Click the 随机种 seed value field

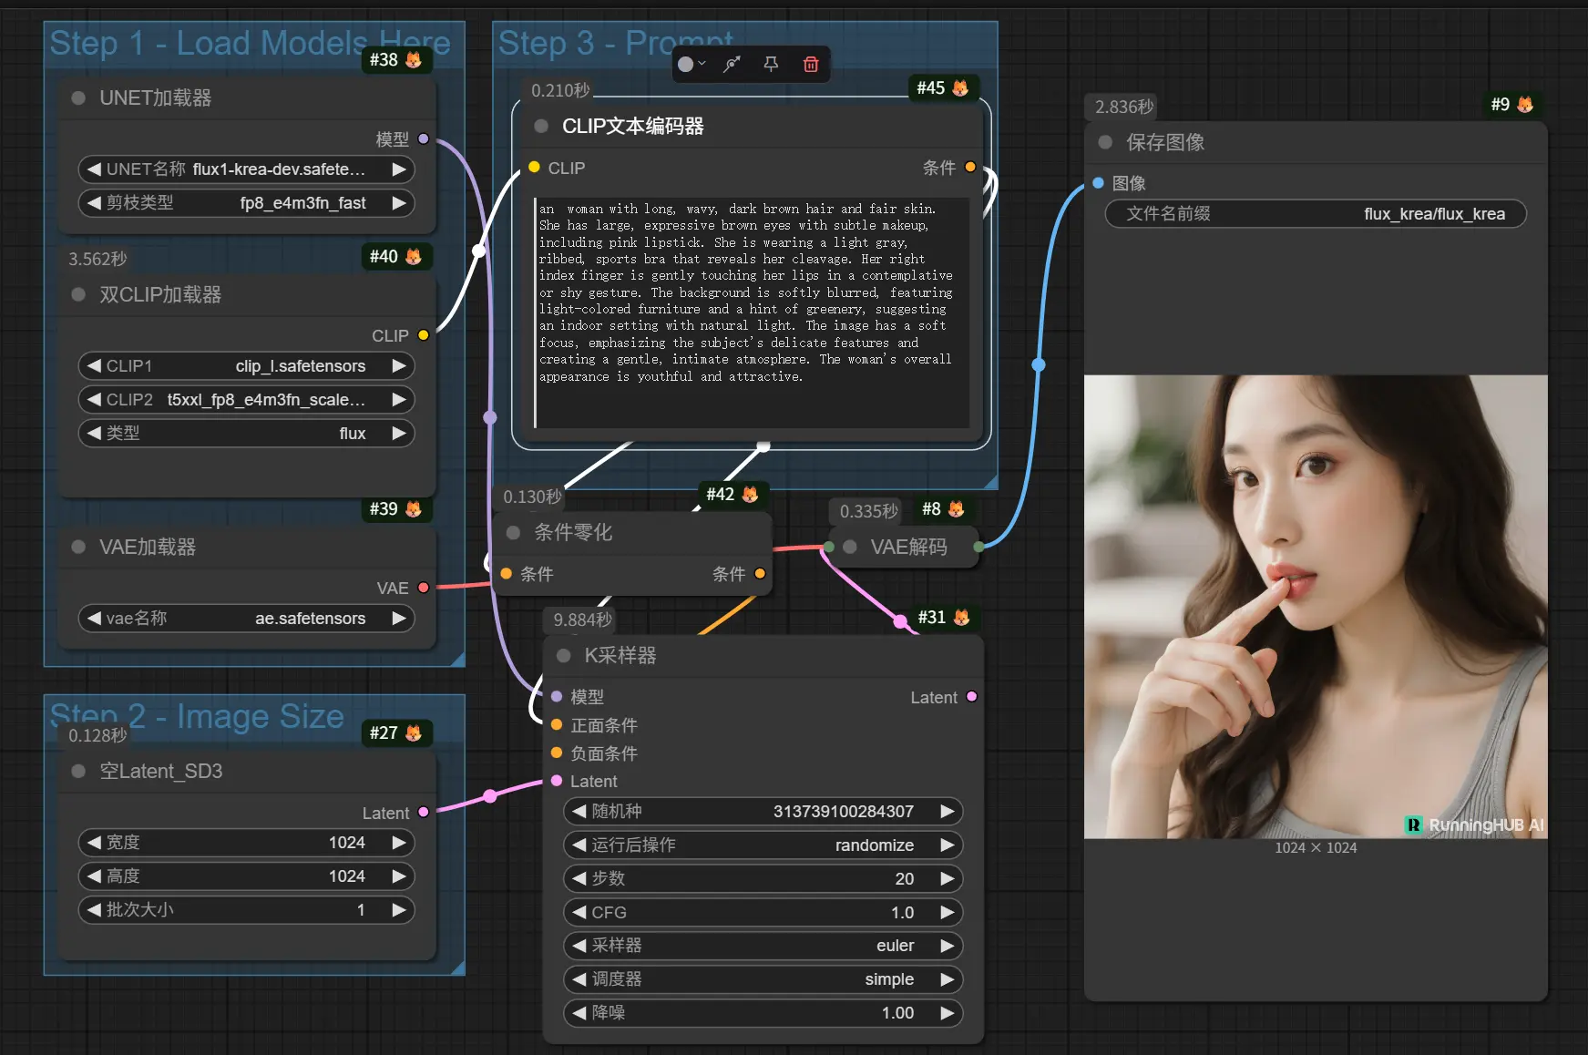(x=763, y=811)
